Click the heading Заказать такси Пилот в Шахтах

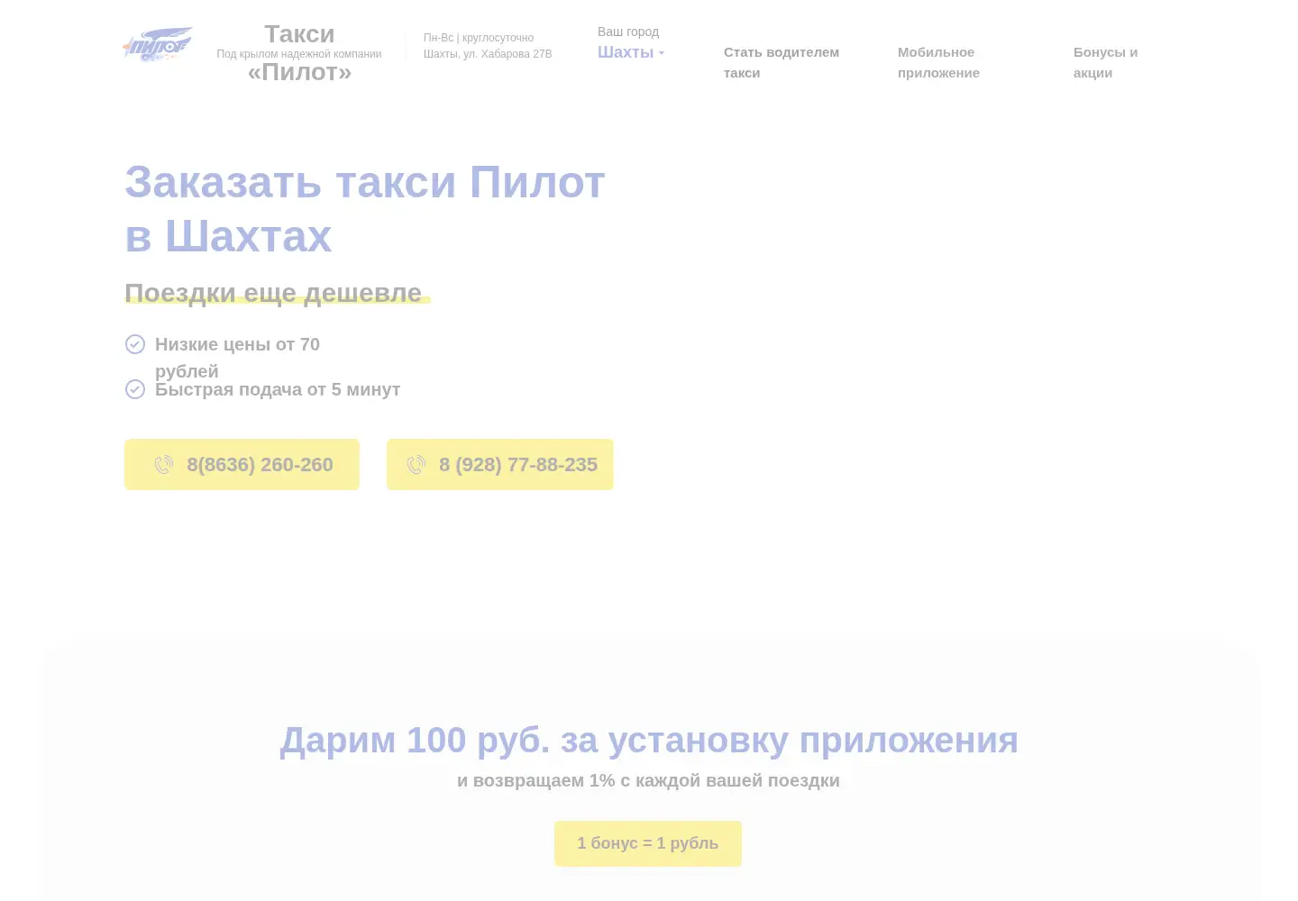tap(365, 209)
